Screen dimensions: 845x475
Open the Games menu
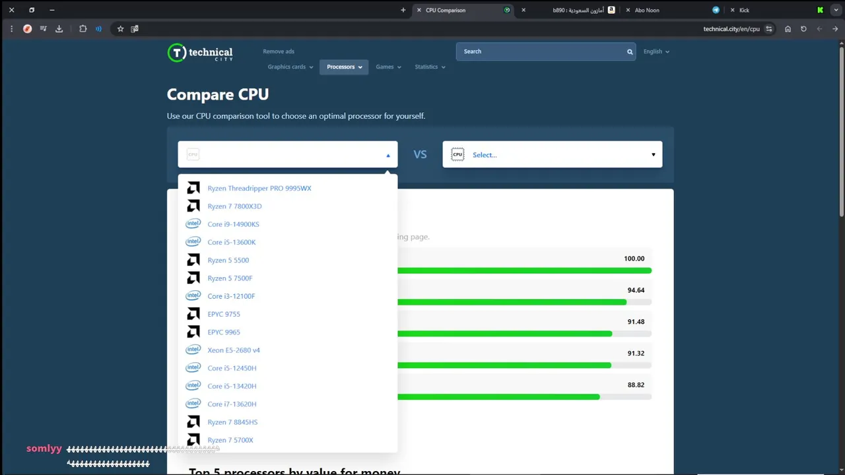pos(388,67)
